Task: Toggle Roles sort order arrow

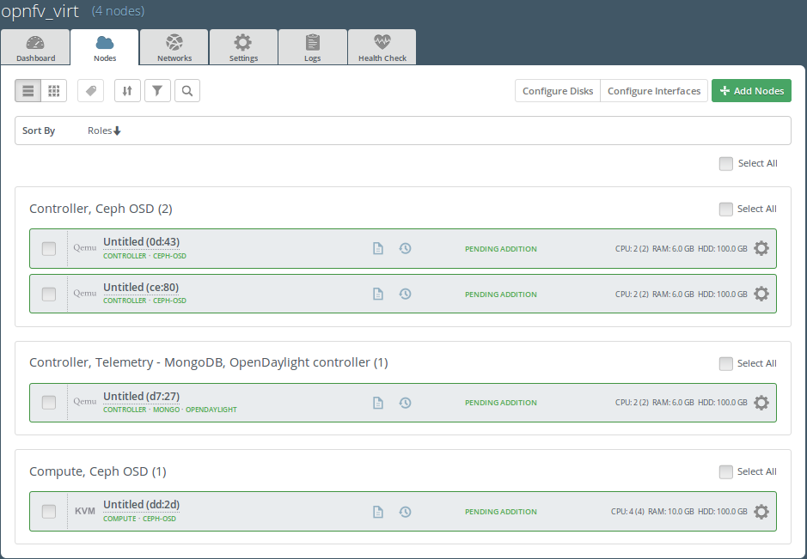Action: pyautogui.click(x=117, y=131)
